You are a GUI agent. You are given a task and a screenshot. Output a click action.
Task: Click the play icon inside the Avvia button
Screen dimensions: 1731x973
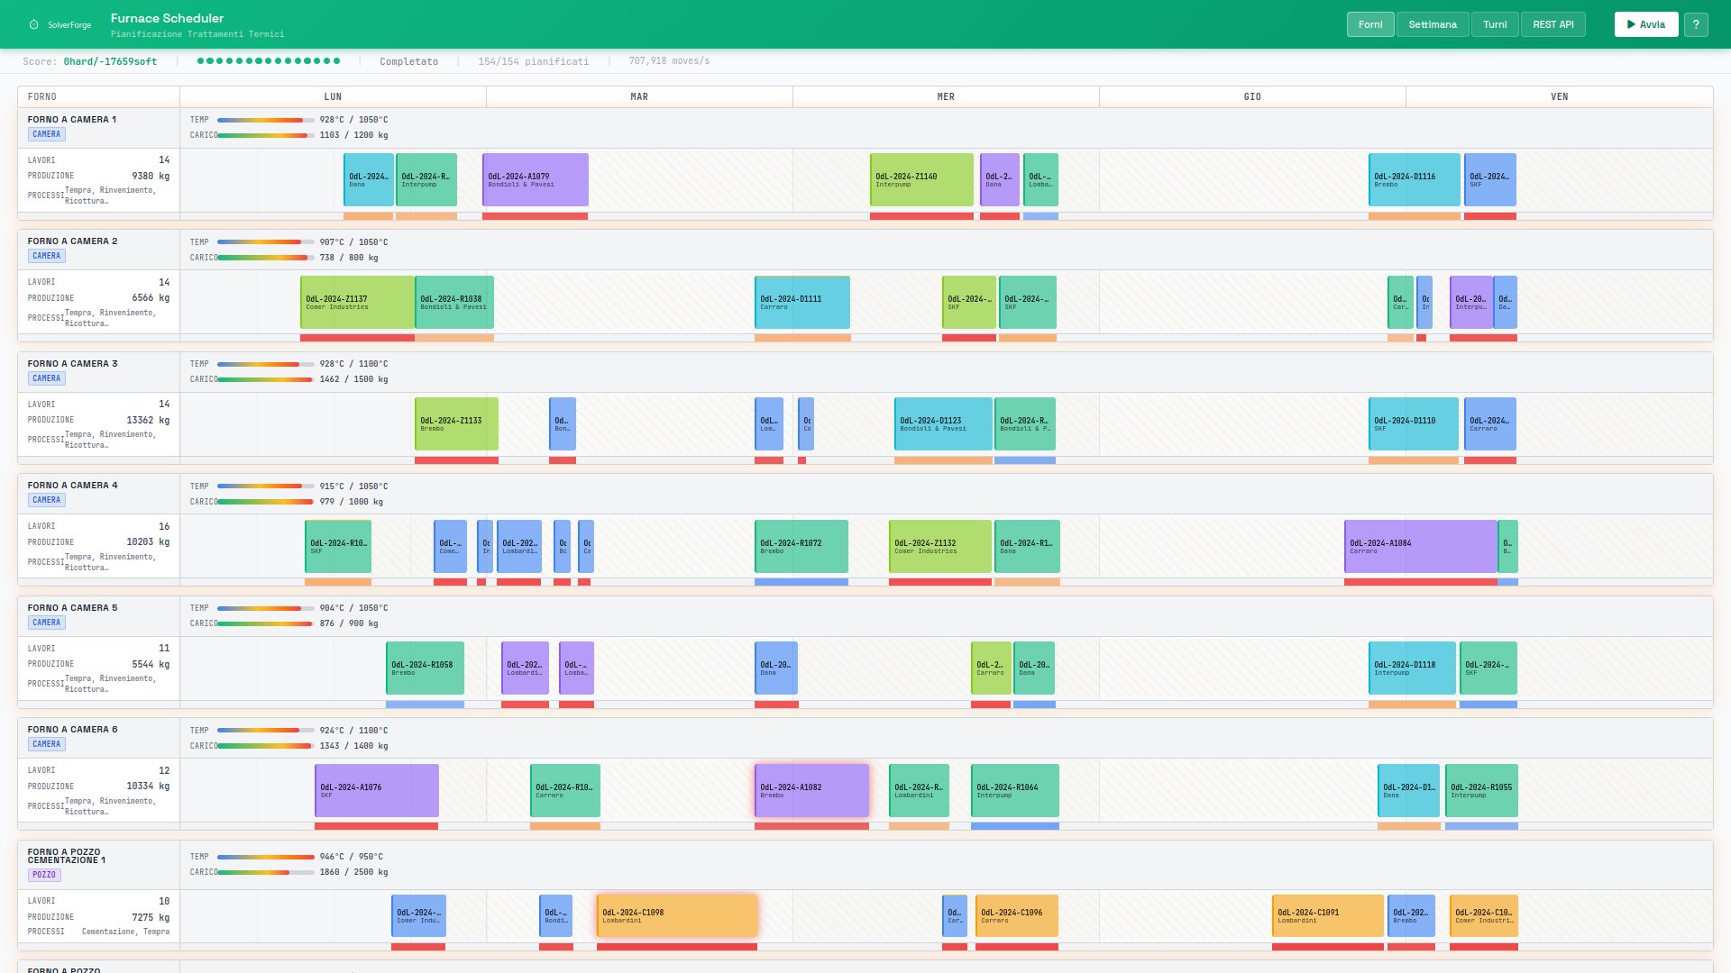pyautogui.click(x=1632, y=24)
